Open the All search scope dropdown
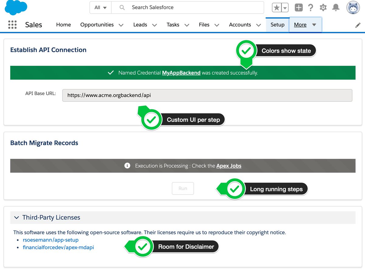This screenshot has height=272, width=365. point(100,7)
